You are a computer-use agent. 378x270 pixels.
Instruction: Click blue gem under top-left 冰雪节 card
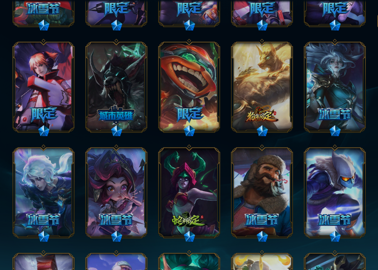pyautogui.click(x=44, y=25)
